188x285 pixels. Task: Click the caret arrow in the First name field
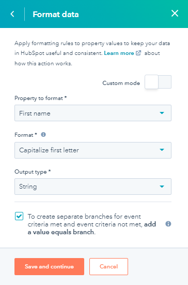[162, 113]
